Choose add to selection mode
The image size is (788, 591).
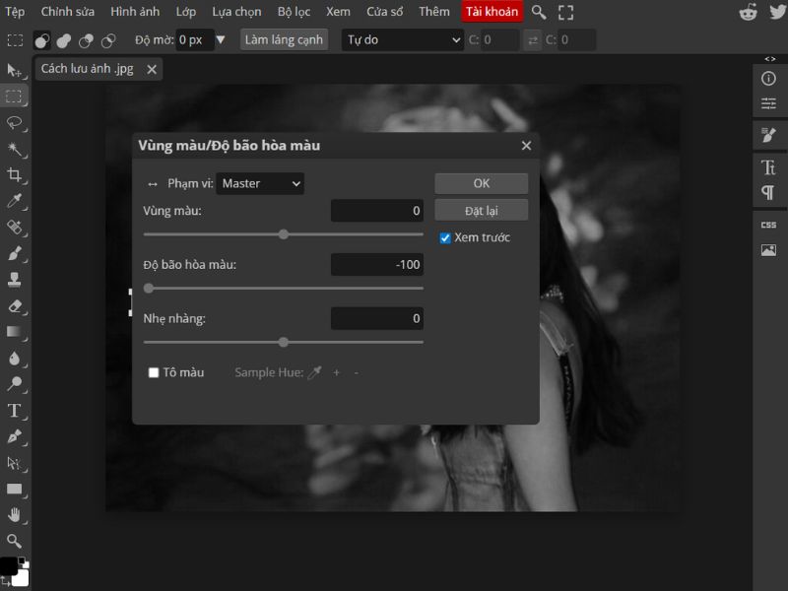pos(64,40)
